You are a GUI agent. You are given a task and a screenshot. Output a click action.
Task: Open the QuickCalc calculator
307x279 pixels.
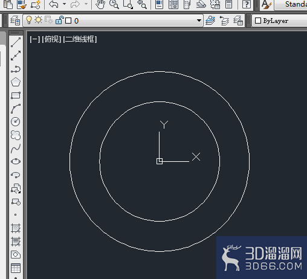228,4
